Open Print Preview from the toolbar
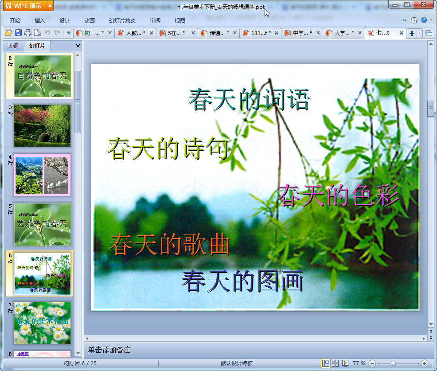Viewport: 437px width, 371px height. [x=38, y=33]
